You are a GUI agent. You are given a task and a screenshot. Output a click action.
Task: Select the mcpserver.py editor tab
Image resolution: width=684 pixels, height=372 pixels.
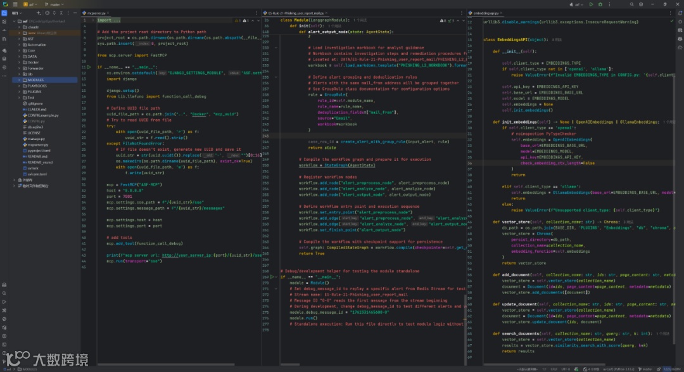pyautogui.click(x=96, y=13)
